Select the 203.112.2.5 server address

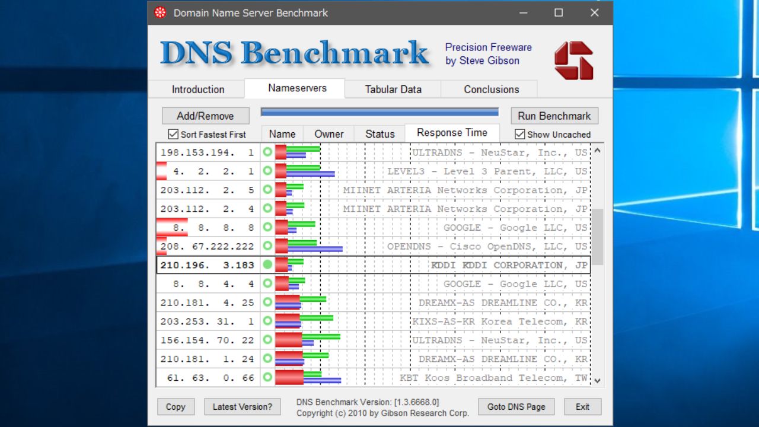207,190
